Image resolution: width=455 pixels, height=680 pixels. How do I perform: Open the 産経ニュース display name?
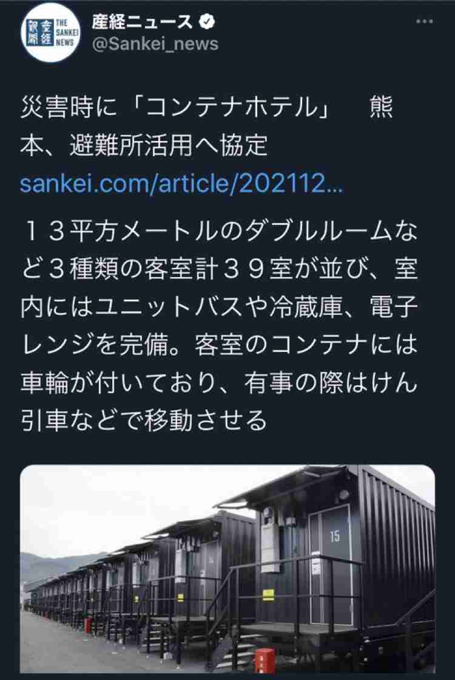(x=142, y=21)
